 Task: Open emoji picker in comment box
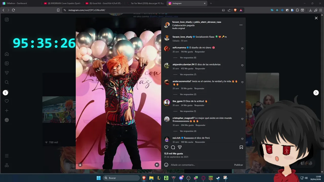click(x=166, y=165)
